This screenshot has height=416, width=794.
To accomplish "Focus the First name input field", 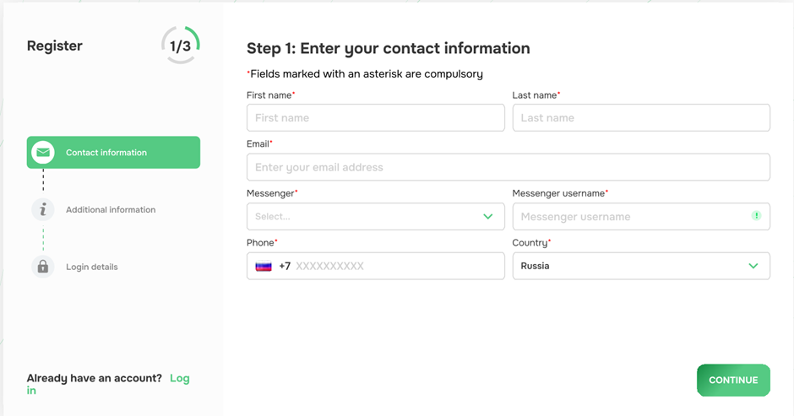I will point(376,118).
